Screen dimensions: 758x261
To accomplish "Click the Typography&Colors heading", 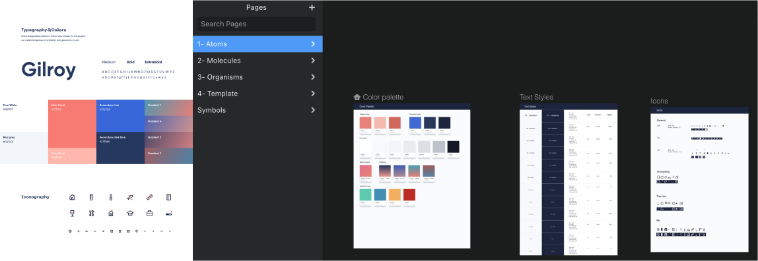I will pos(44,30).
